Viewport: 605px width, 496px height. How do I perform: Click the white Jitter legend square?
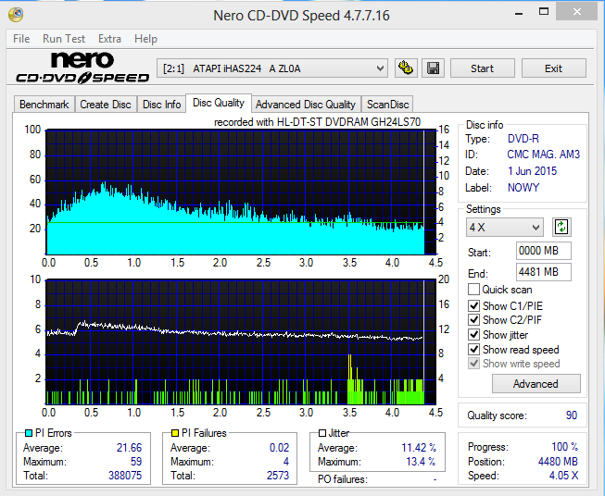(x=322, y=433)
